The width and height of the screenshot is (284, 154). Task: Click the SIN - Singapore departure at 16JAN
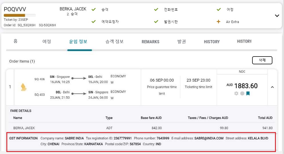coord(60,79)
